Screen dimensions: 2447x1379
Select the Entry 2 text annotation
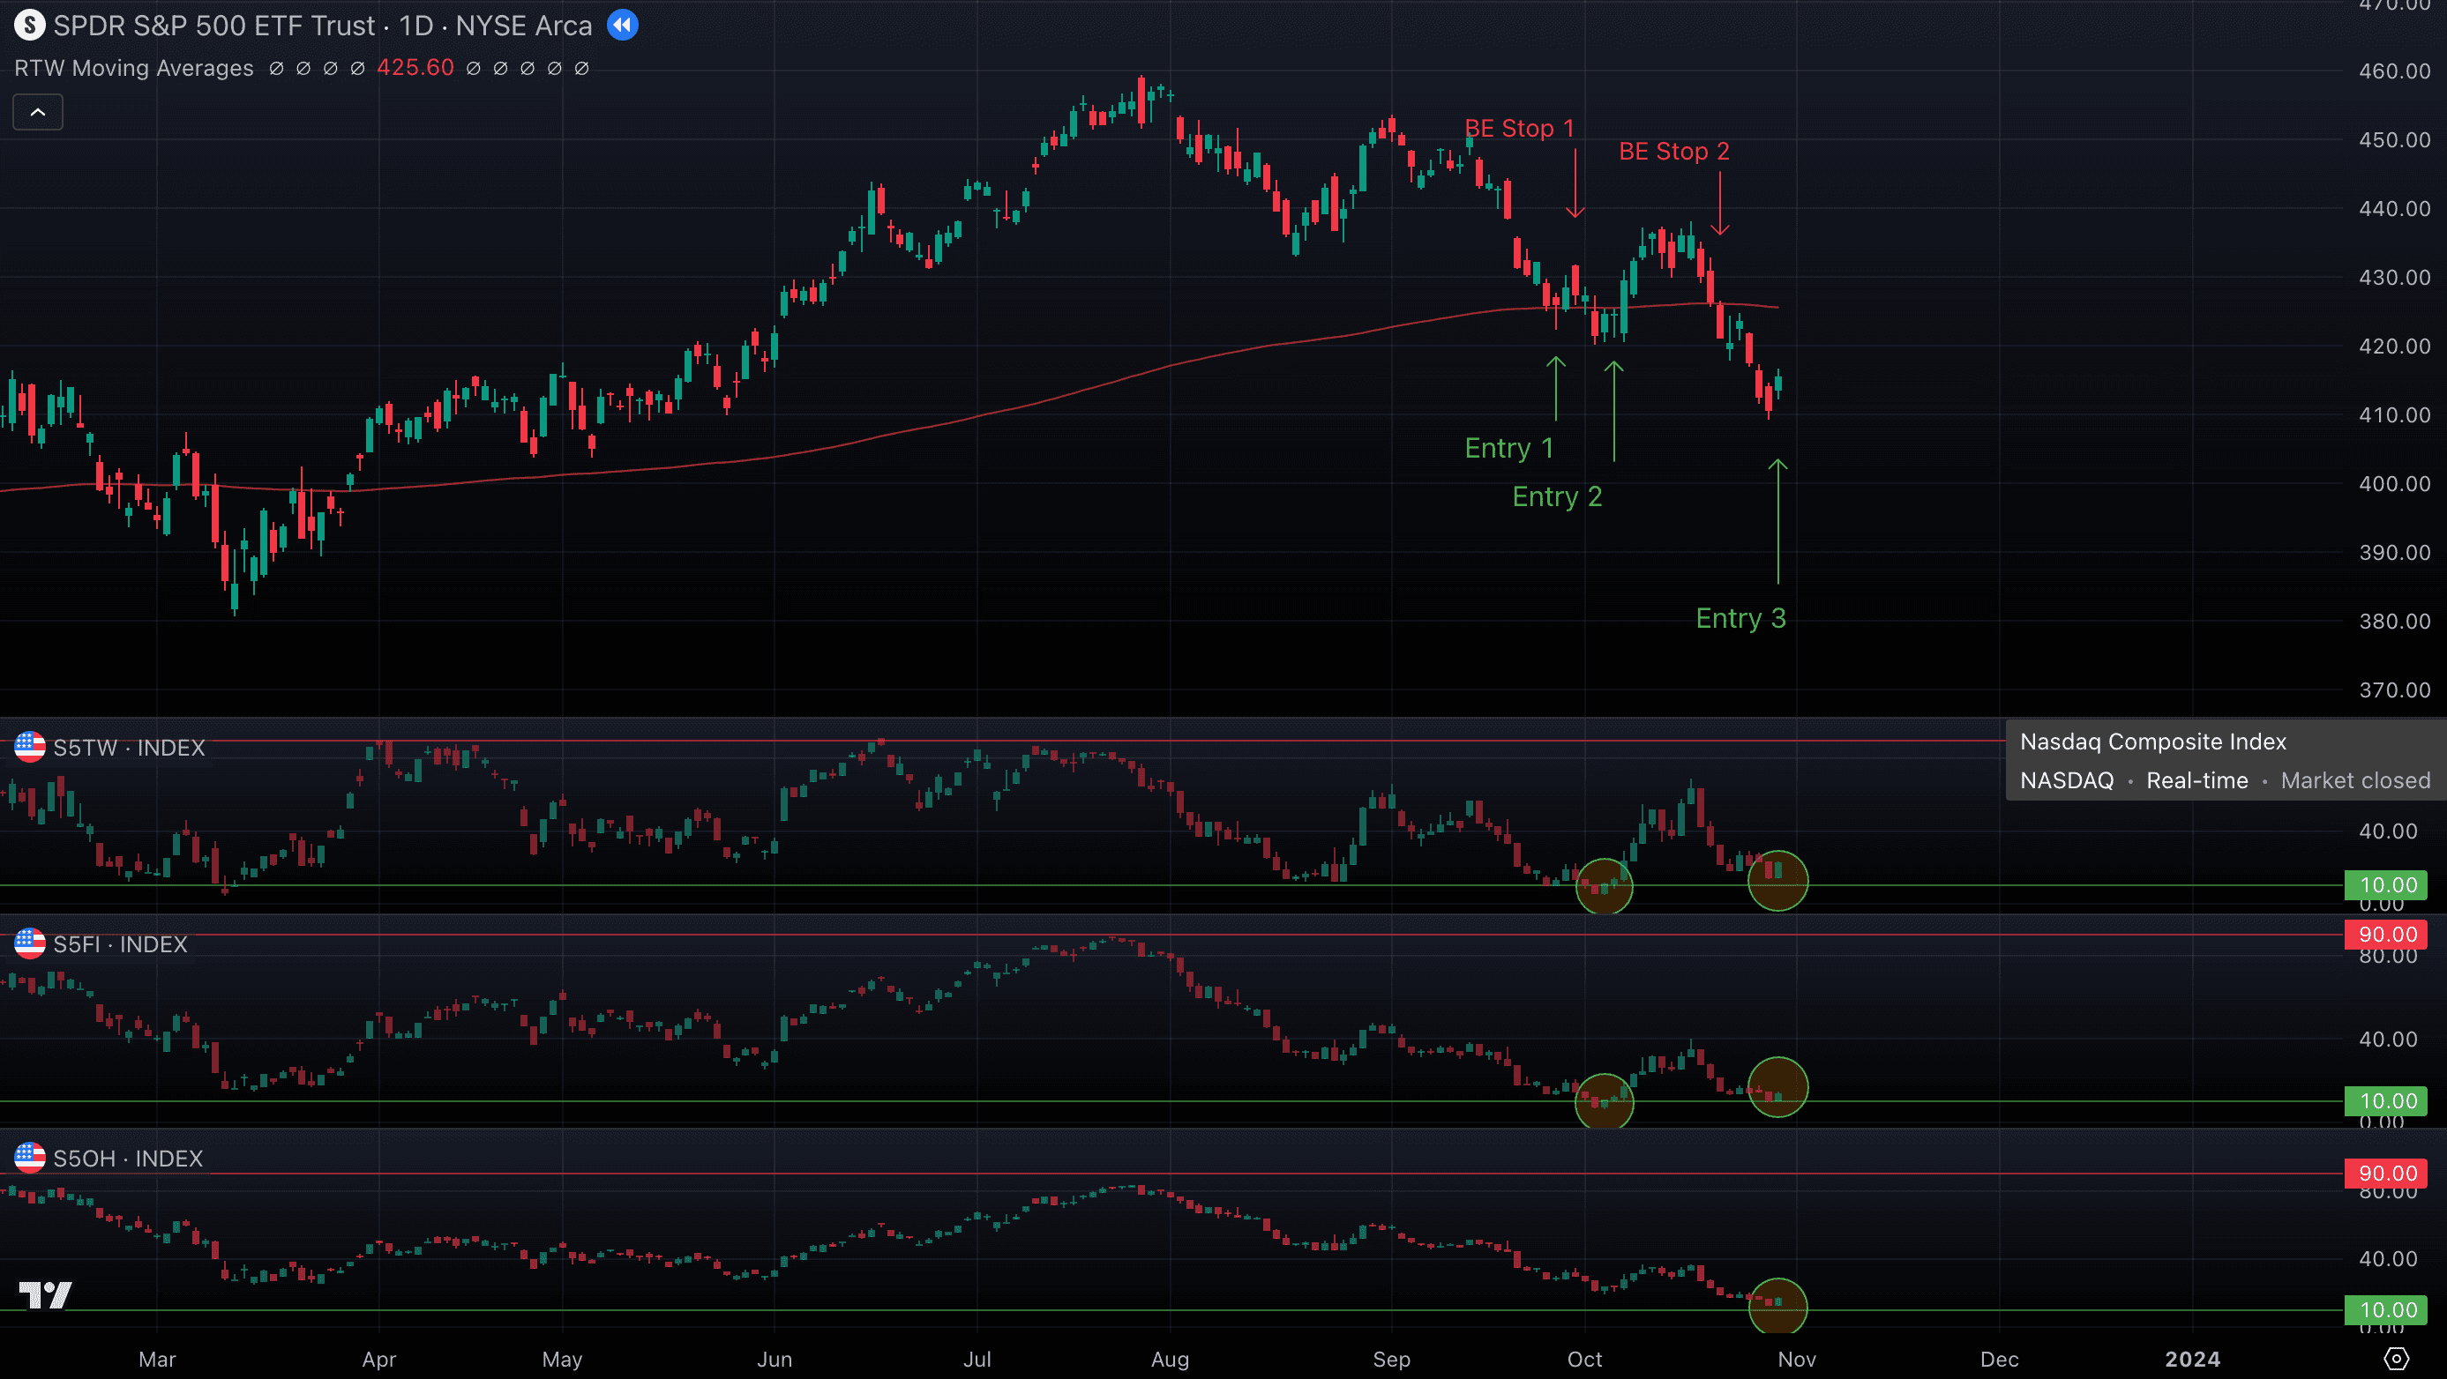(x=1556, y=496)
